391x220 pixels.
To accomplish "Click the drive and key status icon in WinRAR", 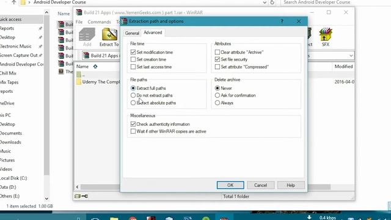I will click(81, 196).
